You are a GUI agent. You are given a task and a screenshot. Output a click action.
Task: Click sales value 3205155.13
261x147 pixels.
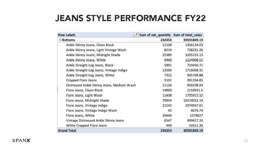(x=194, y=55)
